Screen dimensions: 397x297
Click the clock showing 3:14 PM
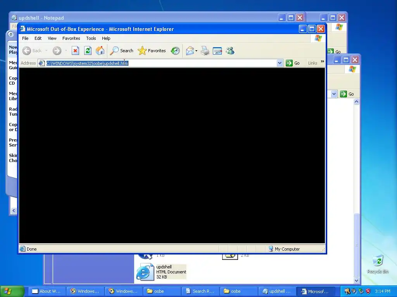[x=383, y=291]
